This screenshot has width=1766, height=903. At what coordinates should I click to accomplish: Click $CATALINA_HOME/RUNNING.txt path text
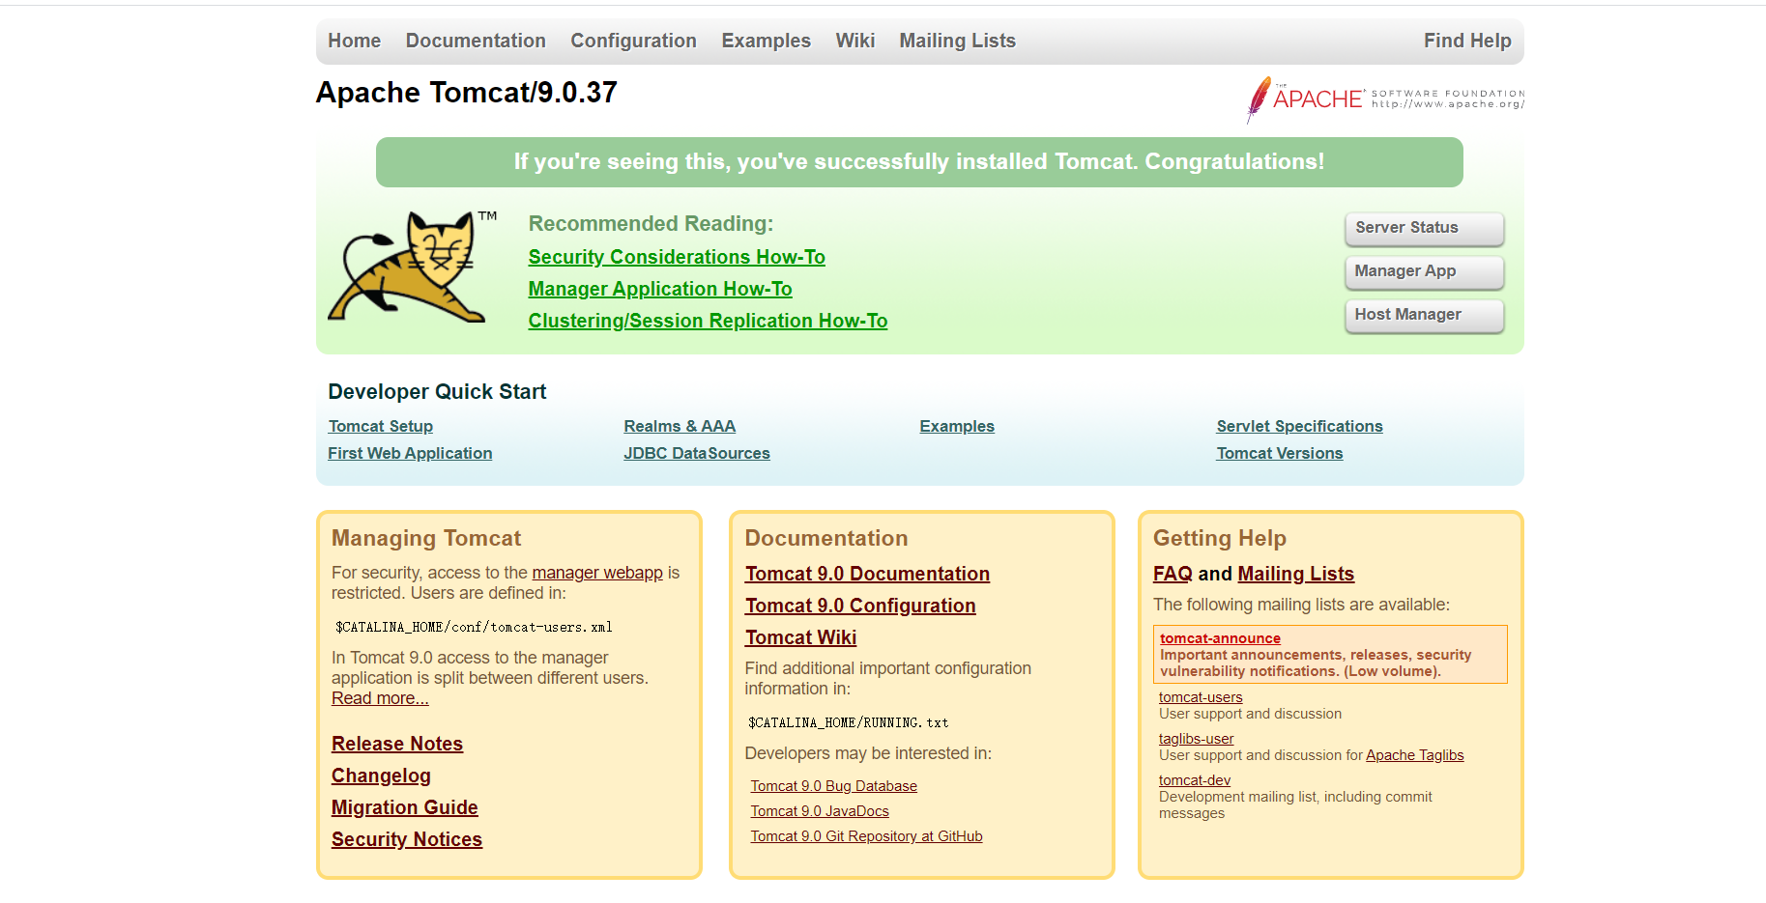tap(848, 722)
